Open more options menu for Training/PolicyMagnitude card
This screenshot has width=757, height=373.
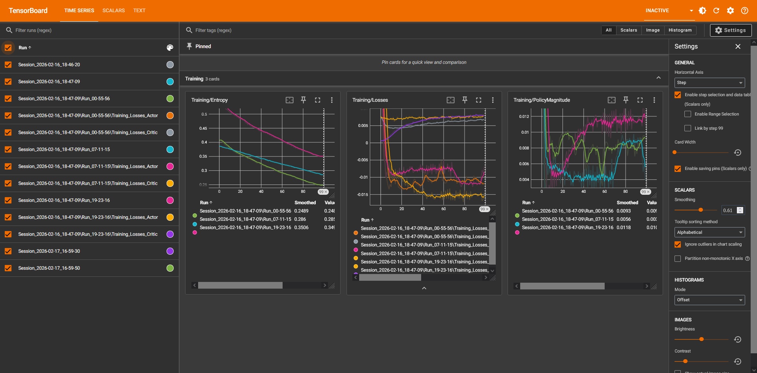(654, 100)
